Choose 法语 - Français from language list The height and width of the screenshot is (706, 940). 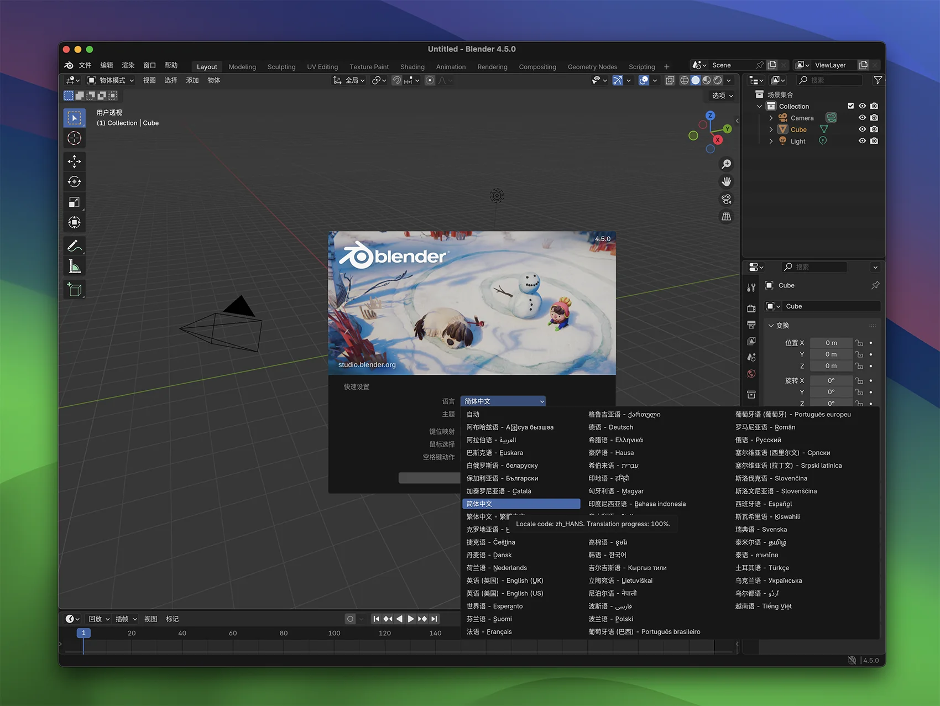click(521, 631)
